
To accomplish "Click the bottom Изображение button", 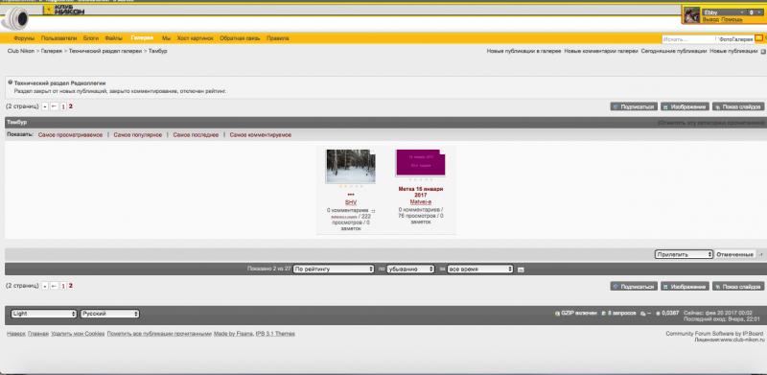I will [685, 287].
